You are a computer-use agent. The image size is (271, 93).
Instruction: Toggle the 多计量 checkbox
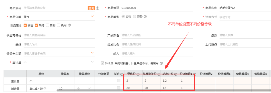[102, 63]
